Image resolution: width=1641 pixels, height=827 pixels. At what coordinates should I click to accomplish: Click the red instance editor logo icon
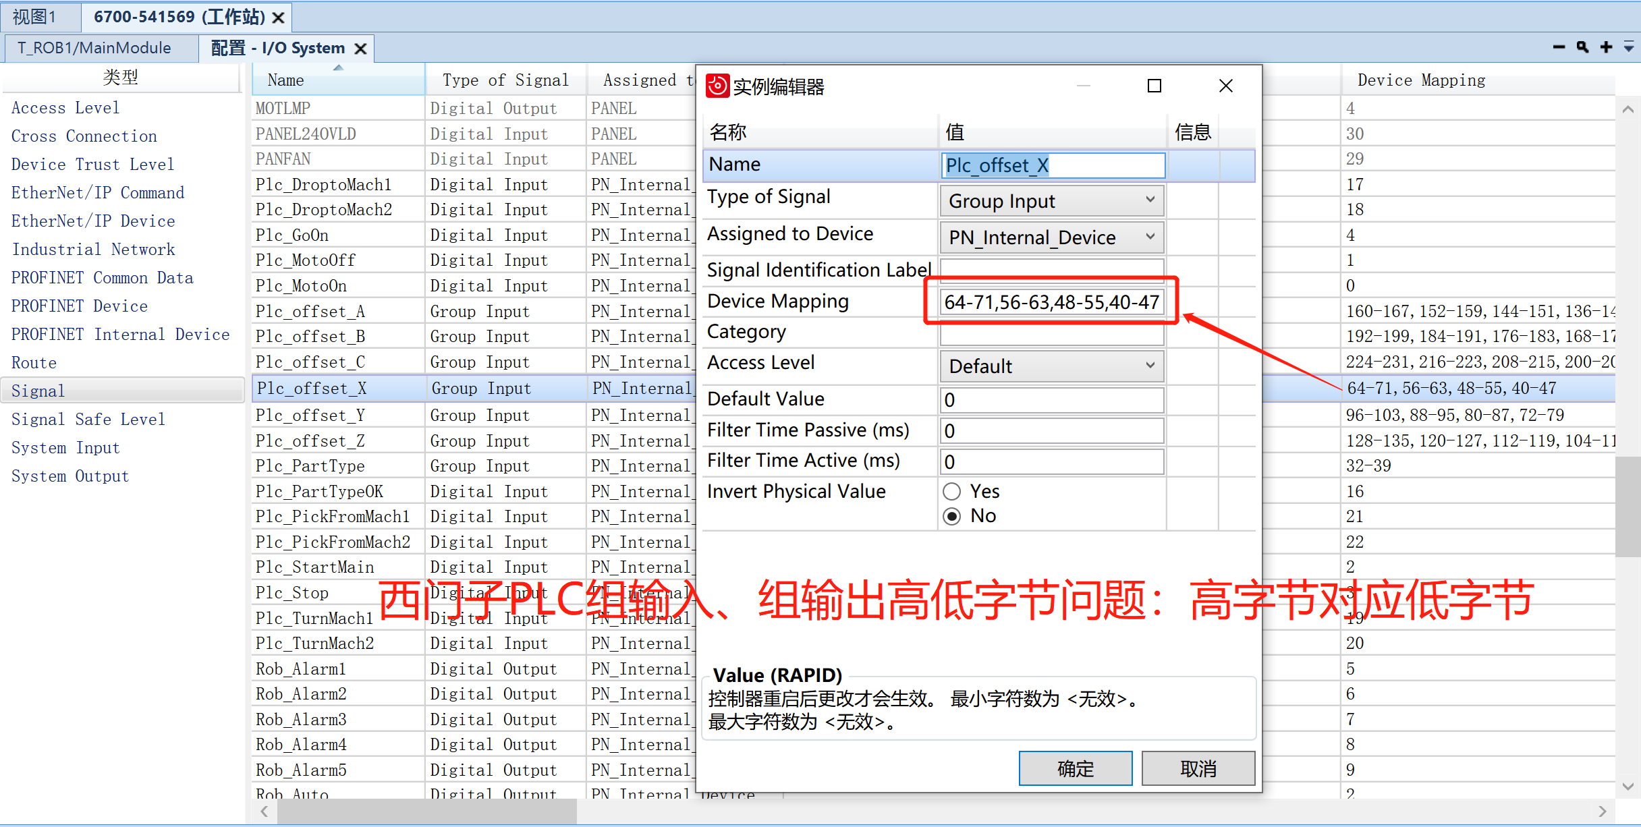click(717, 86)
